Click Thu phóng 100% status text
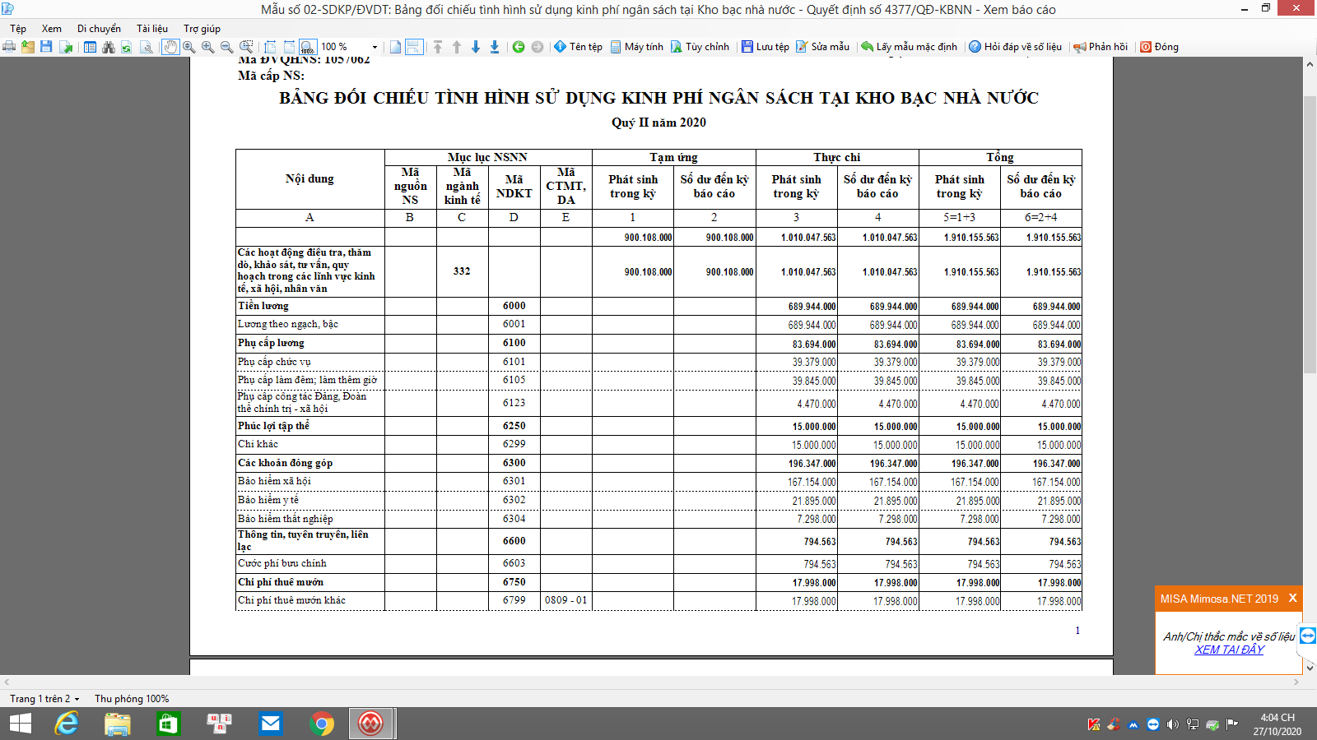This screenshot has width=1317, height=740. pos(132,699)
